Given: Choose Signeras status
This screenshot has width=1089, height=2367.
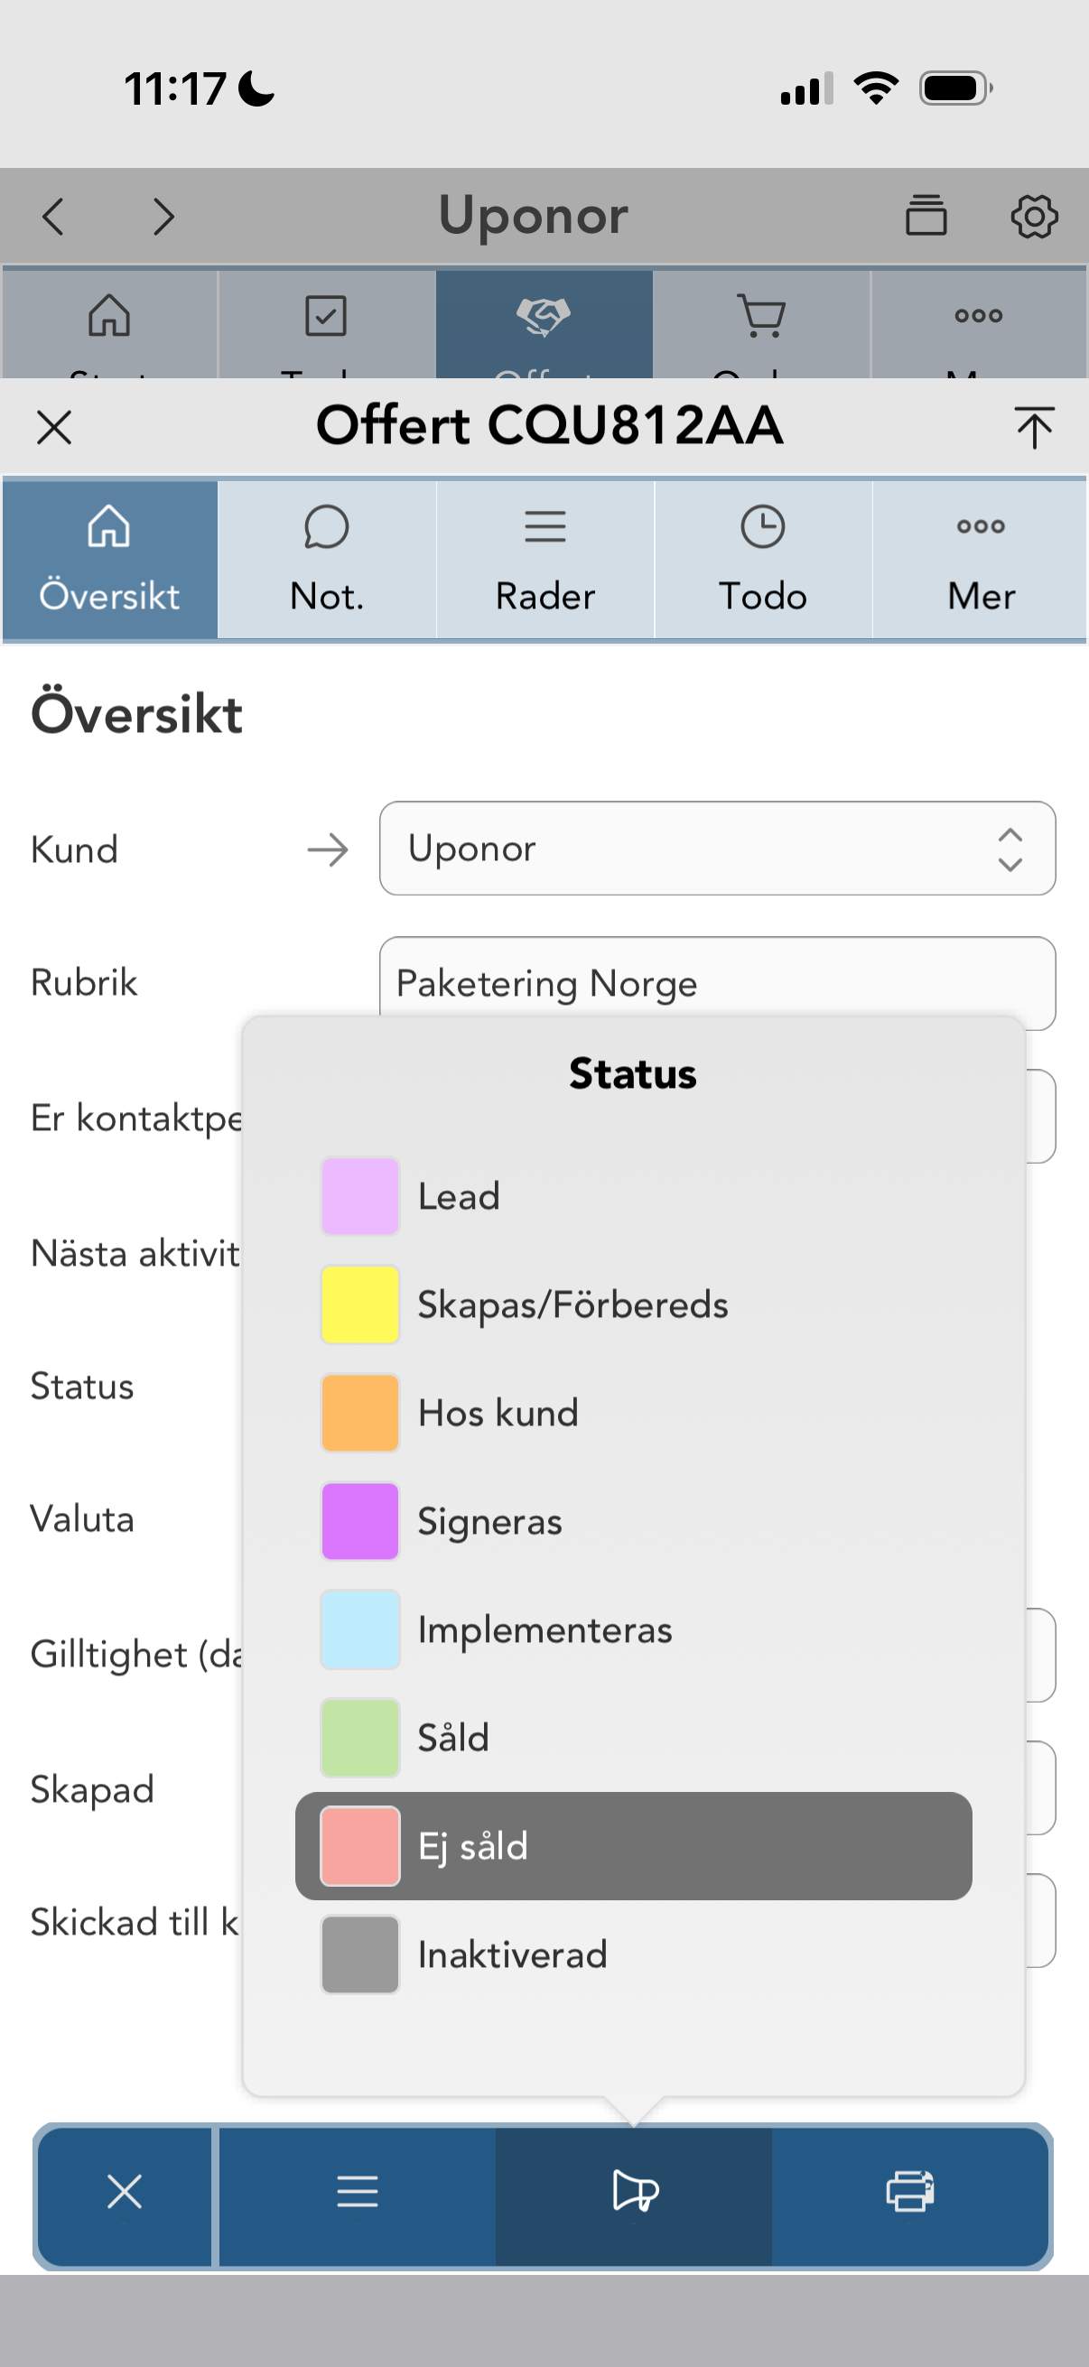Looking at the screenshot, I should coord(633,1522).
